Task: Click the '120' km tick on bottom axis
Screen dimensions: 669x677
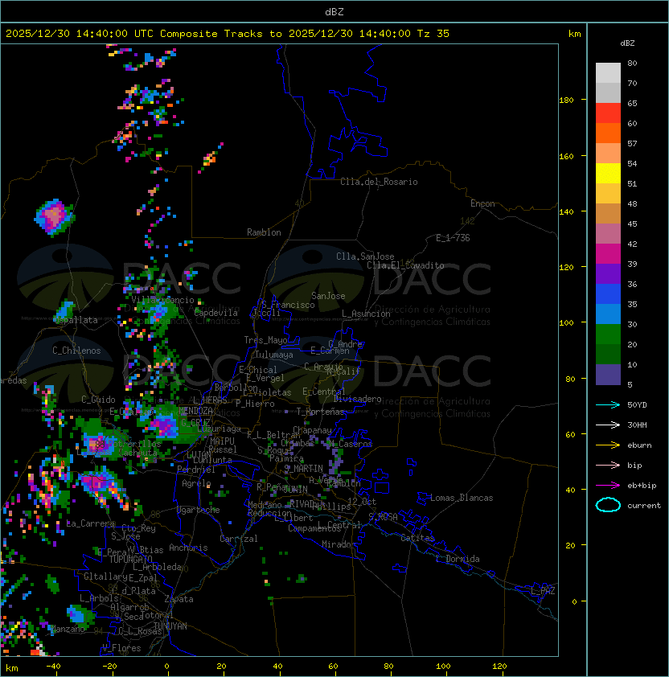Action: 499,667
